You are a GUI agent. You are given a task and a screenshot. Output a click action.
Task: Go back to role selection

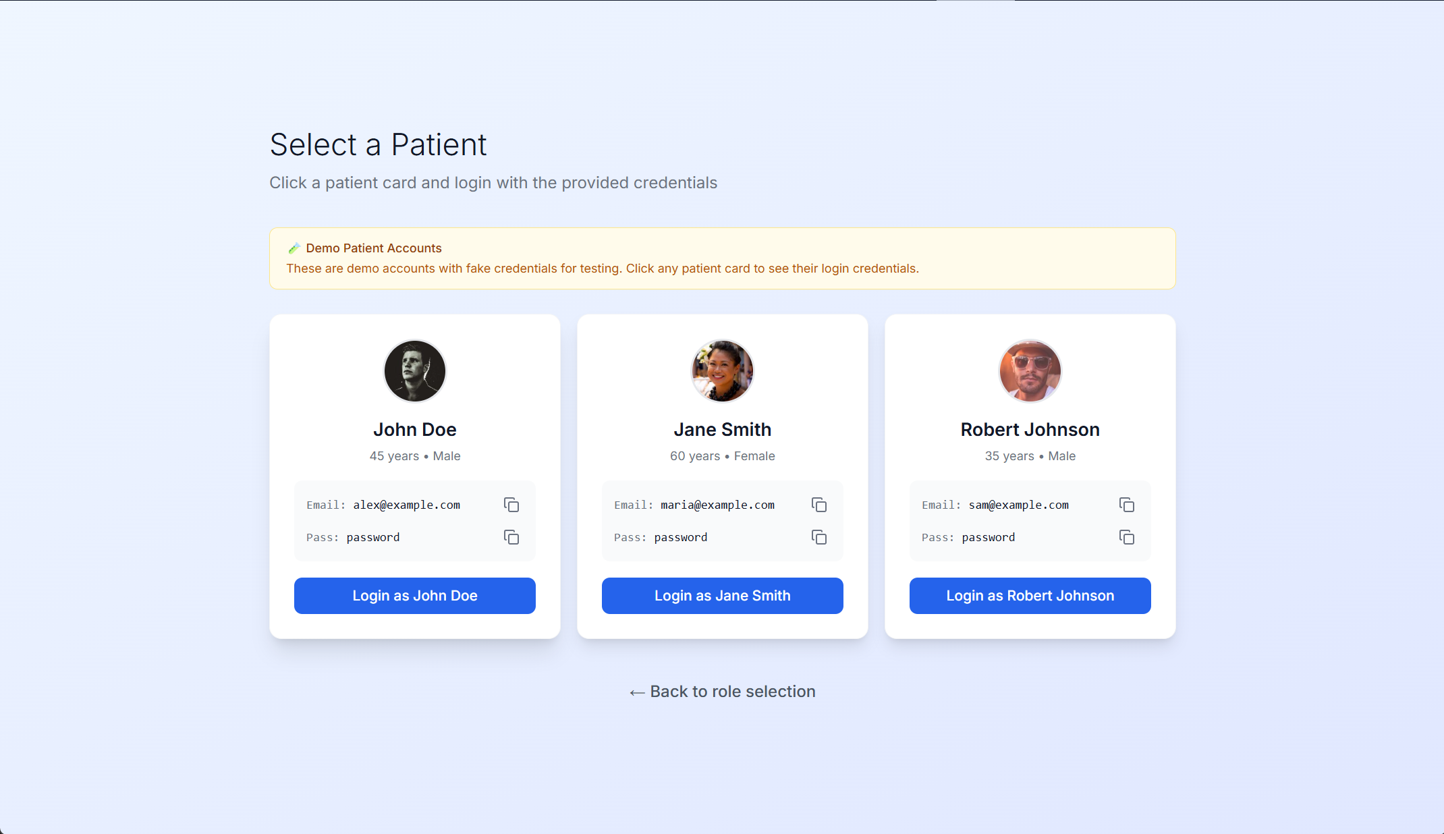point(733,691)
